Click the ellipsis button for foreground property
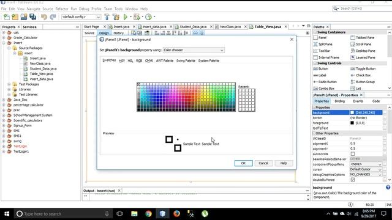This screenshot has width=392, height=220. point(385,123)
